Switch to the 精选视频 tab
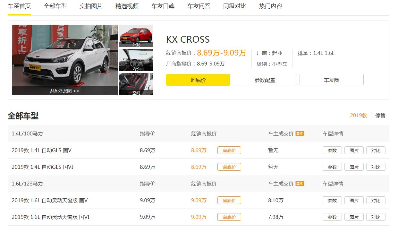Screen dimensions: 398x232 tap(126, 6)
